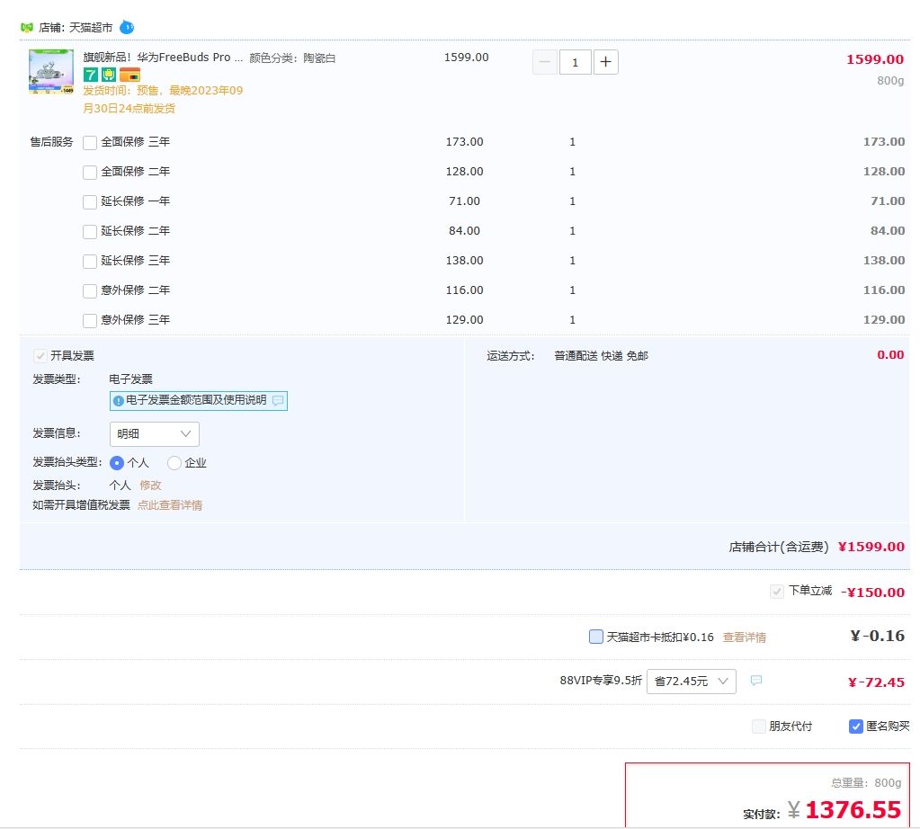Image resolution: width=920 pixels, height=829 pixels.
Task: Click the comment bubble in e-invoice box
Action: click(x=278, y=401)
